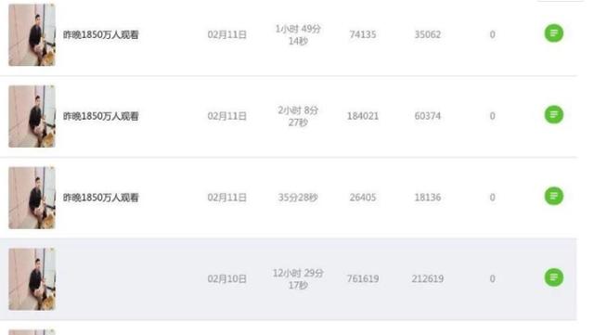Select the 02月10日 date cell
This screenshot has height=335, width=594.
tap(226, 279)
